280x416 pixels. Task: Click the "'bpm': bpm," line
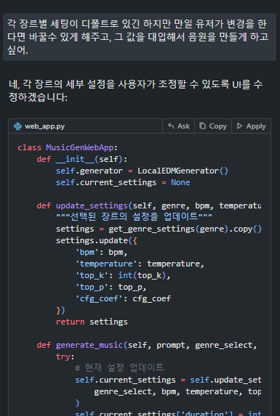(101, 252)
